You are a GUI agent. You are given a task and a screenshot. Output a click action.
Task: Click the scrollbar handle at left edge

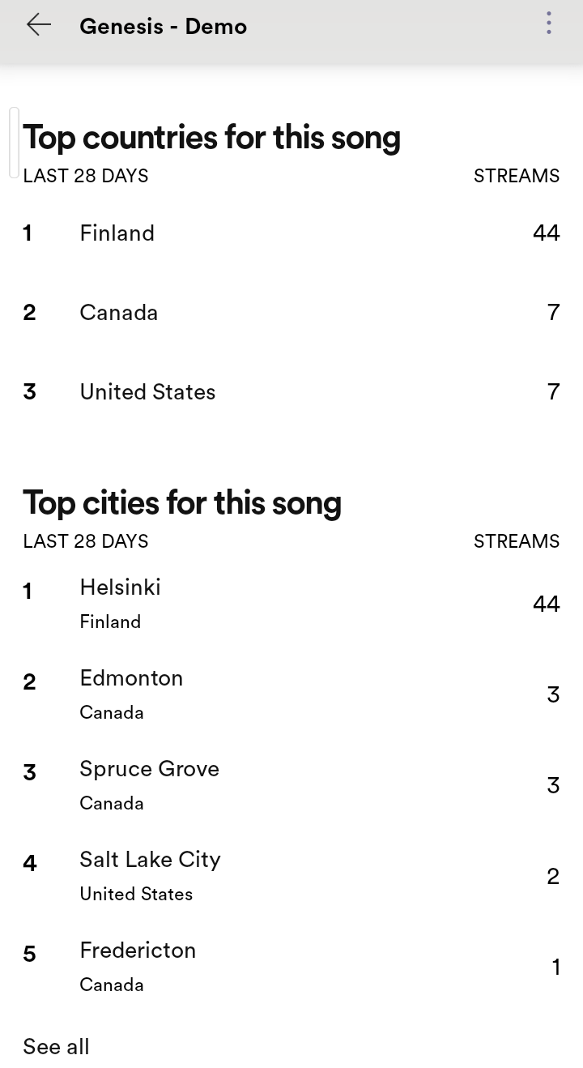click(14, 142)
